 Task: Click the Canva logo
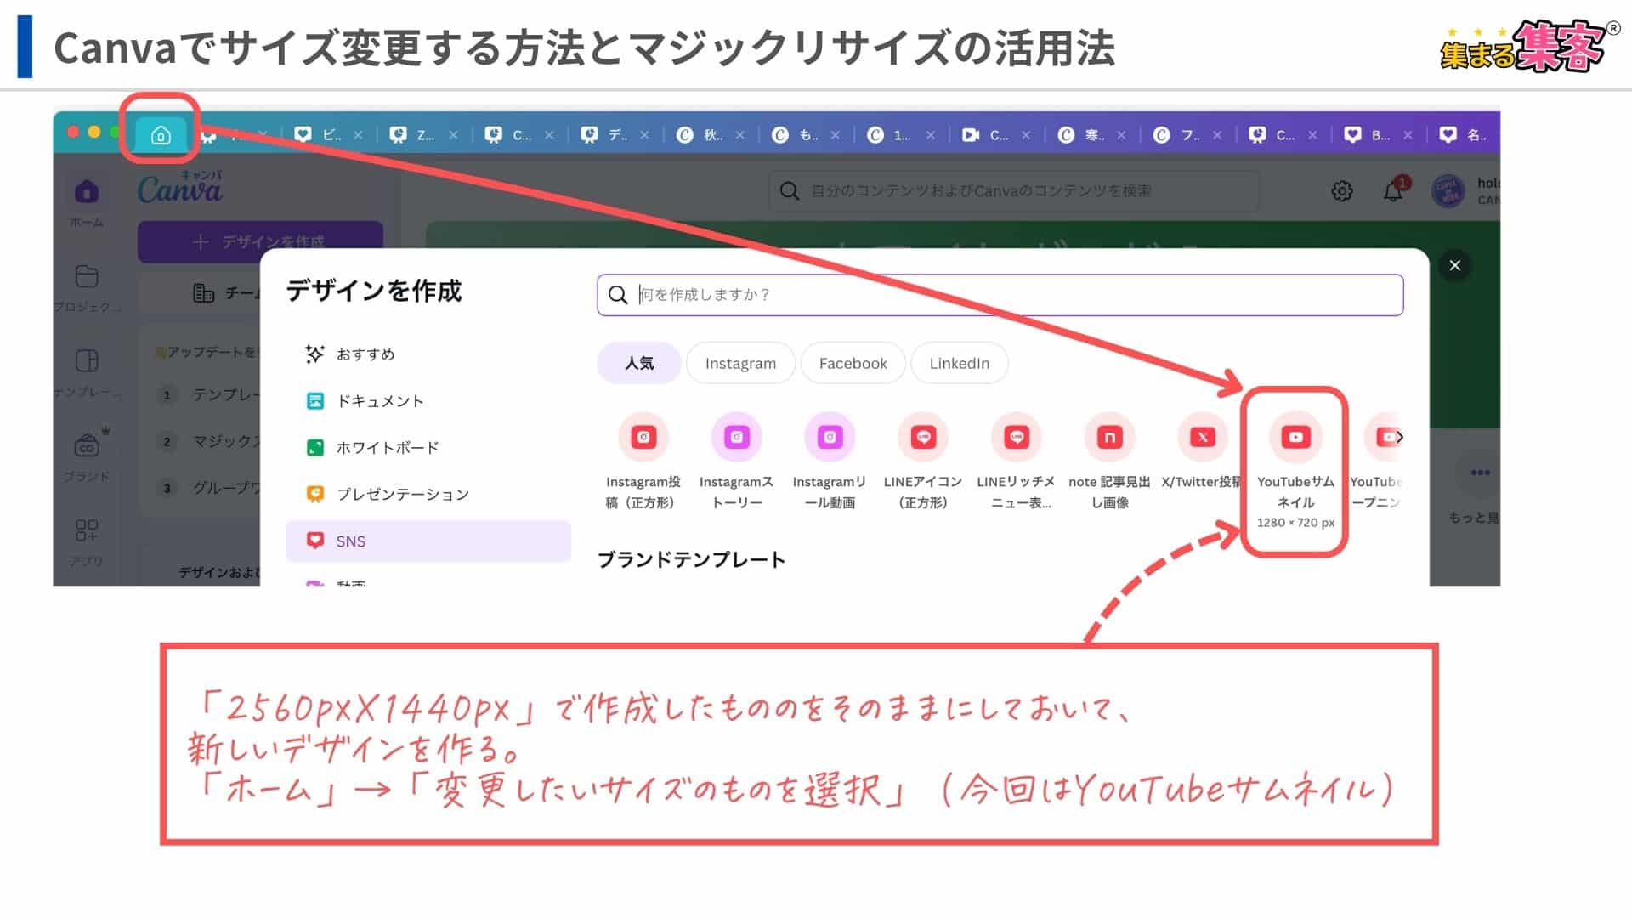tap(180, 189)
